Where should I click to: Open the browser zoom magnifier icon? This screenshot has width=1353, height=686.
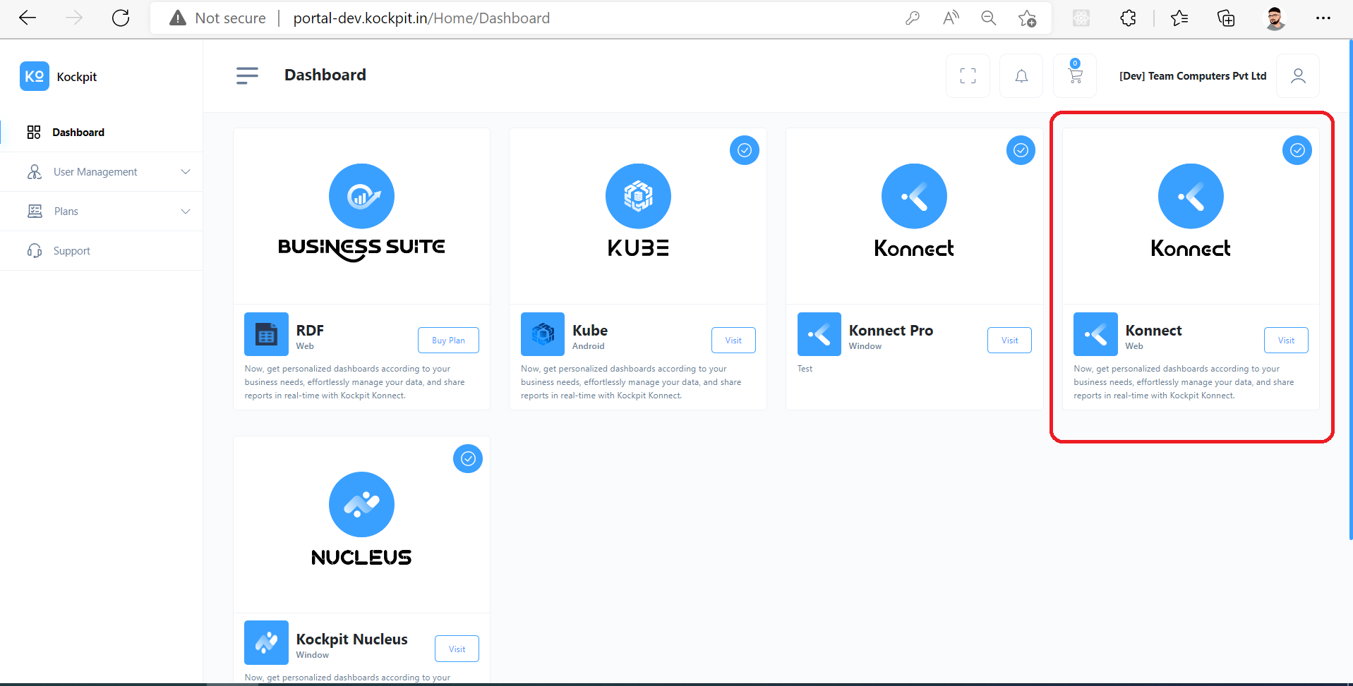(989, 18)
